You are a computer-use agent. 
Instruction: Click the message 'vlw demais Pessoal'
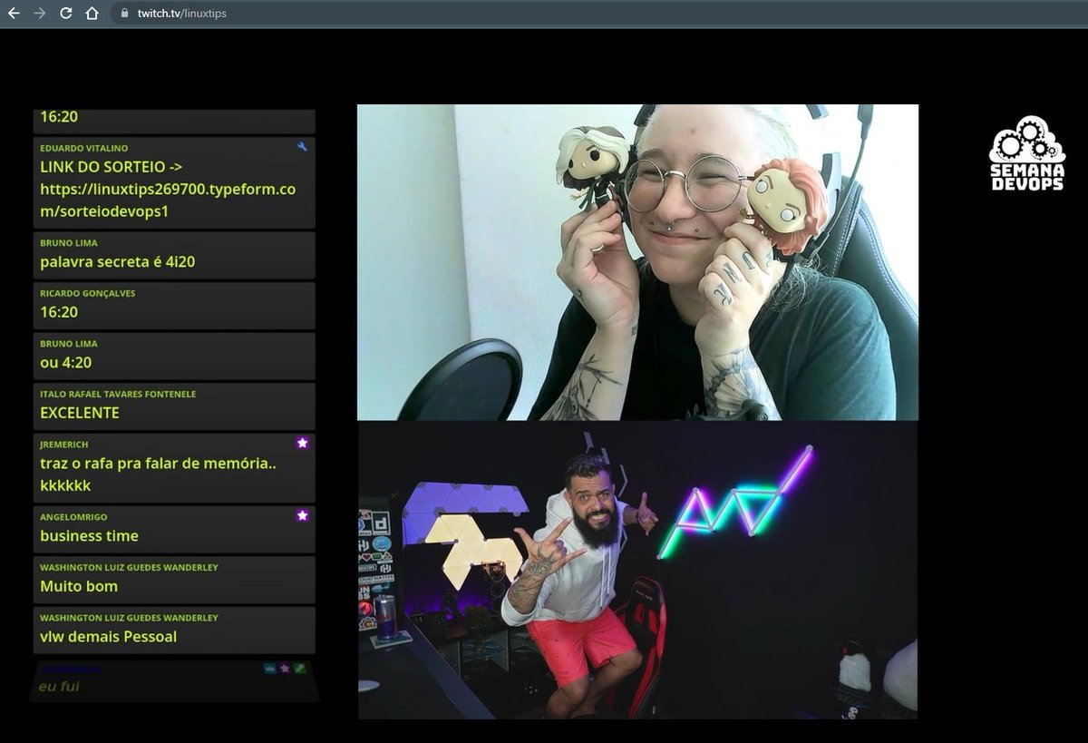pos(109,637)
